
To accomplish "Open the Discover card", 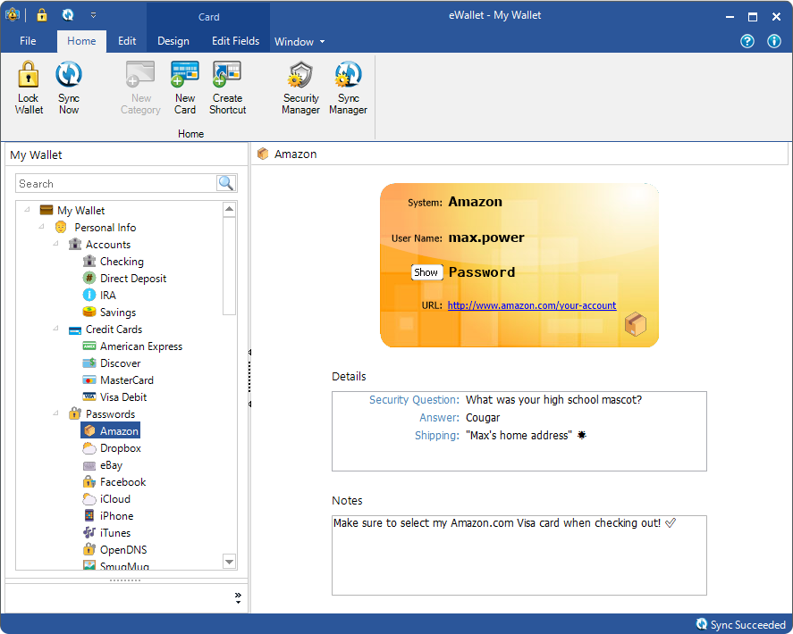I will [111, 363].
